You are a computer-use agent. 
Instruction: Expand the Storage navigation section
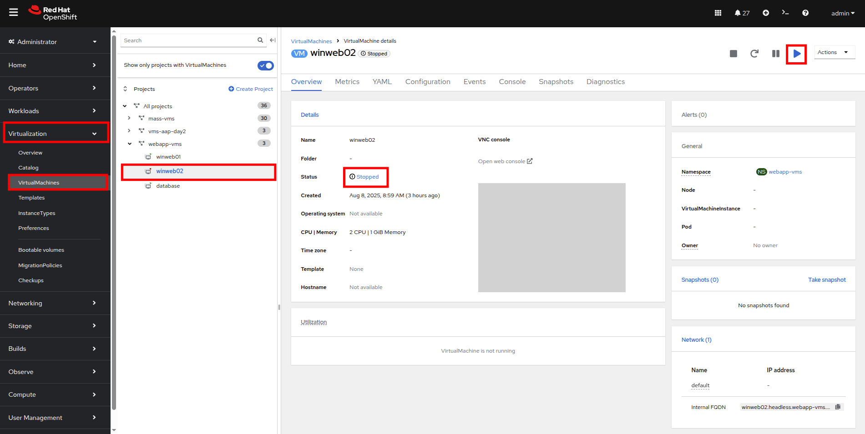pyautogui.click(x=55, y=326)
